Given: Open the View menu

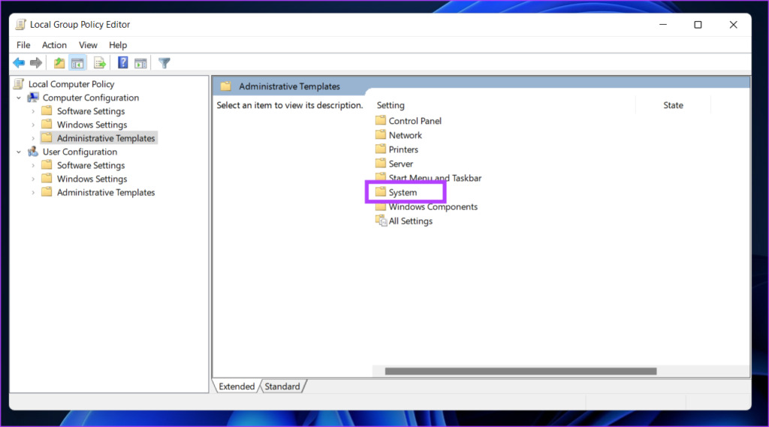Looking at the screenshot, I should click(88, 44).
